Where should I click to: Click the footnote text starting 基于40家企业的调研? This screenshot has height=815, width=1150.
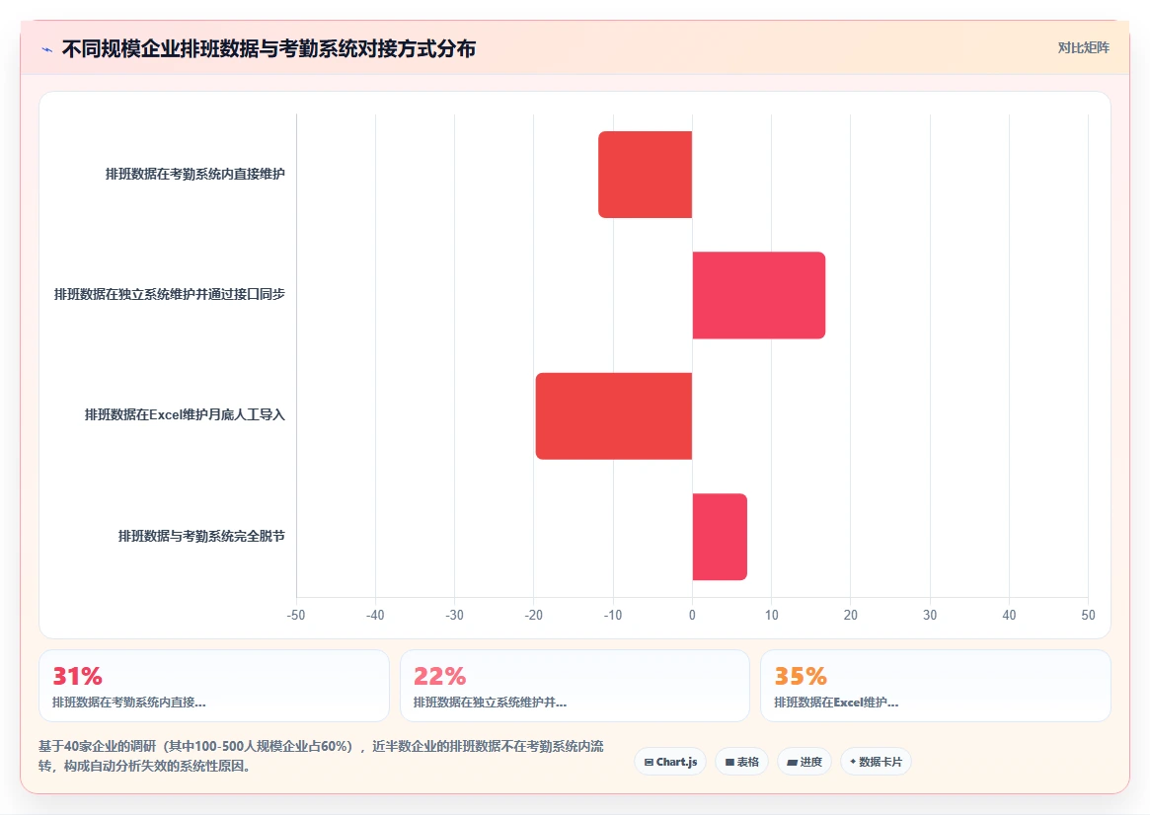(321, 756)
